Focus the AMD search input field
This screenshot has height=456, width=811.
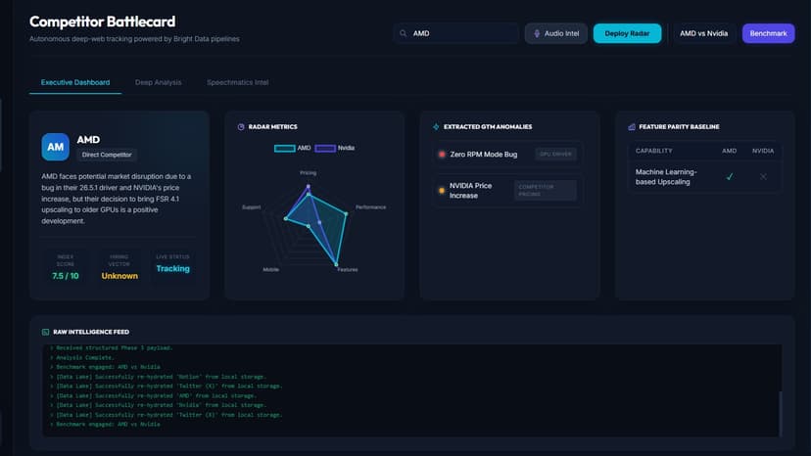point(456,33)
